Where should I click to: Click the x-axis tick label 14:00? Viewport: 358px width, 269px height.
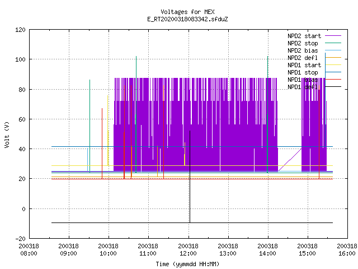(267, 253)
